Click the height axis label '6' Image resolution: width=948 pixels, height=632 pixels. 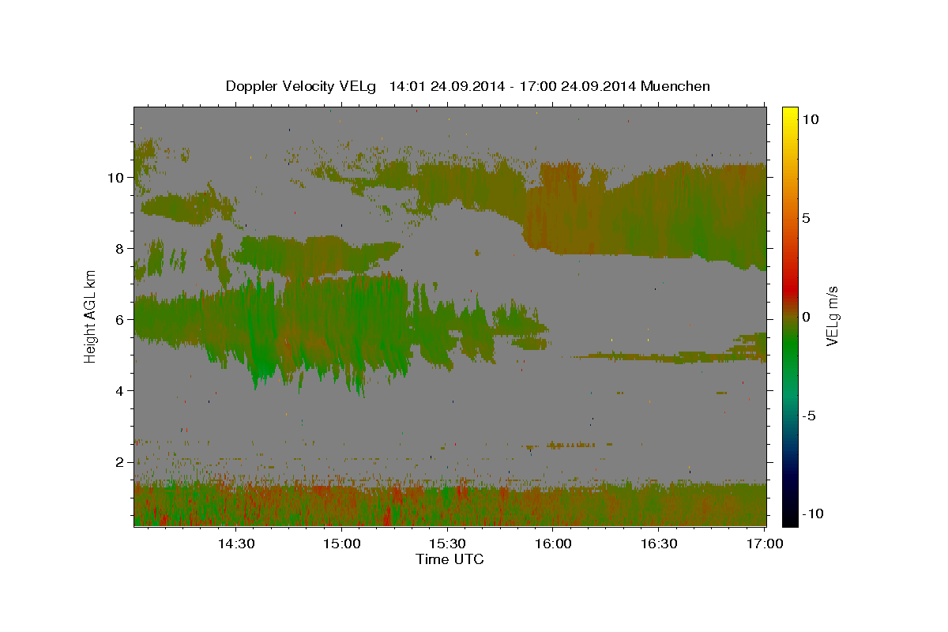point(119,320)
